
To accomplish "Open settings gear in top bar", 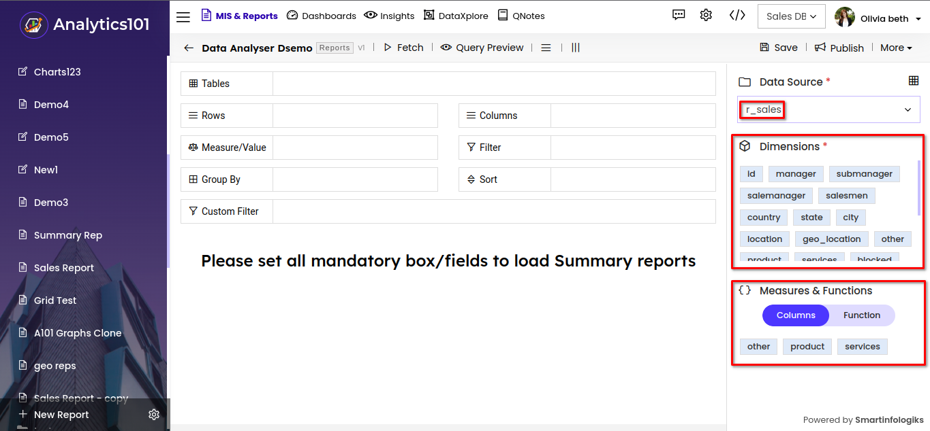I will (706, 15).
